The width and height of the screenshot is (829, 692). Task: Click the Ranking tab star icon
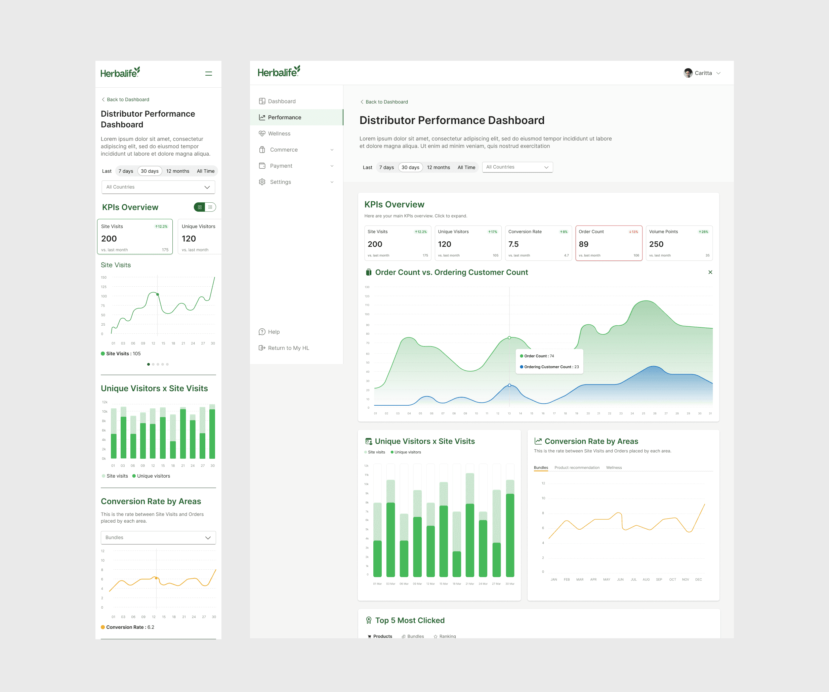tap(436, 636)
